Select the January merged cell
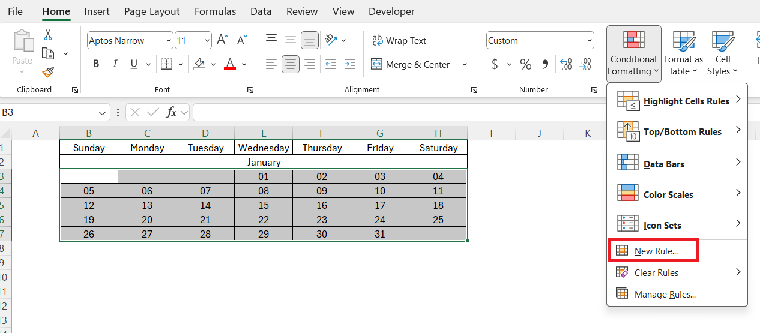The height and width of the screenshot is (333, 760). click(x=264, y=162)
